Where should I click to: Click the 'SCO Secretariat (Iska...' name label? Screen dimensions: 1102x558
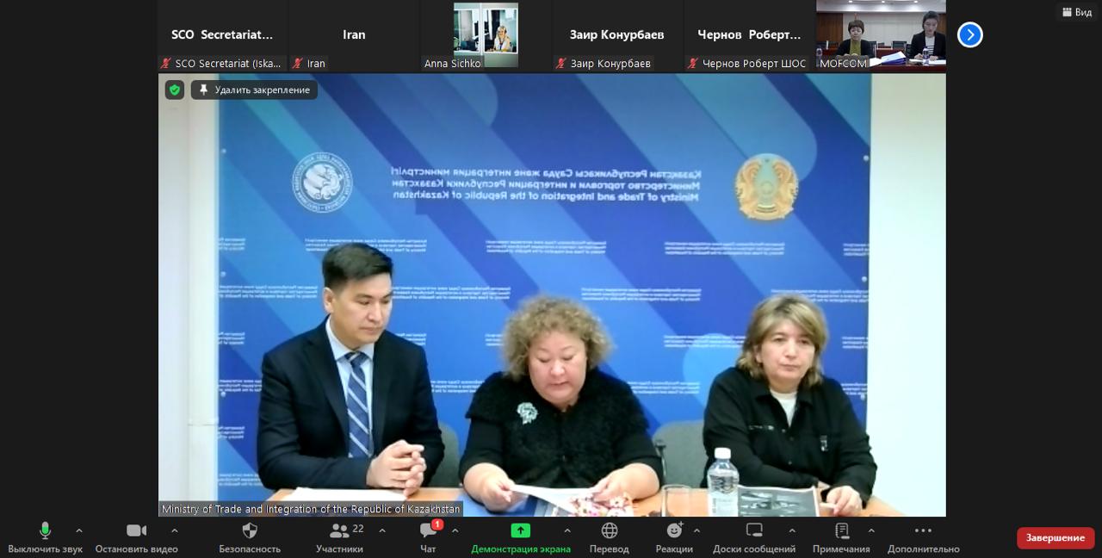(221, 64)
